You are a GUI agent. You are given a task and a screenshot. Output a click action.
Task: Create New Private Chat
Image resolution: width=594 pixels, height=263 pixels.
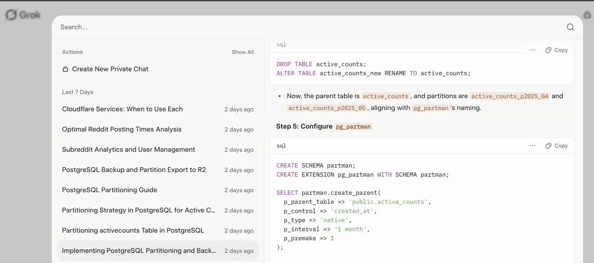pos(110,69)
